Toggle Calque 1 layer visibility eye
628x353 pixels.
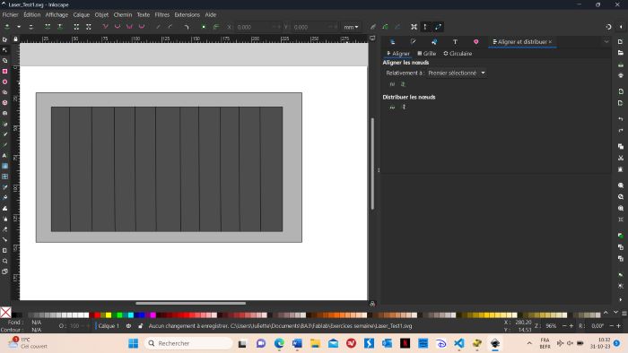click(x=128, y=326)
